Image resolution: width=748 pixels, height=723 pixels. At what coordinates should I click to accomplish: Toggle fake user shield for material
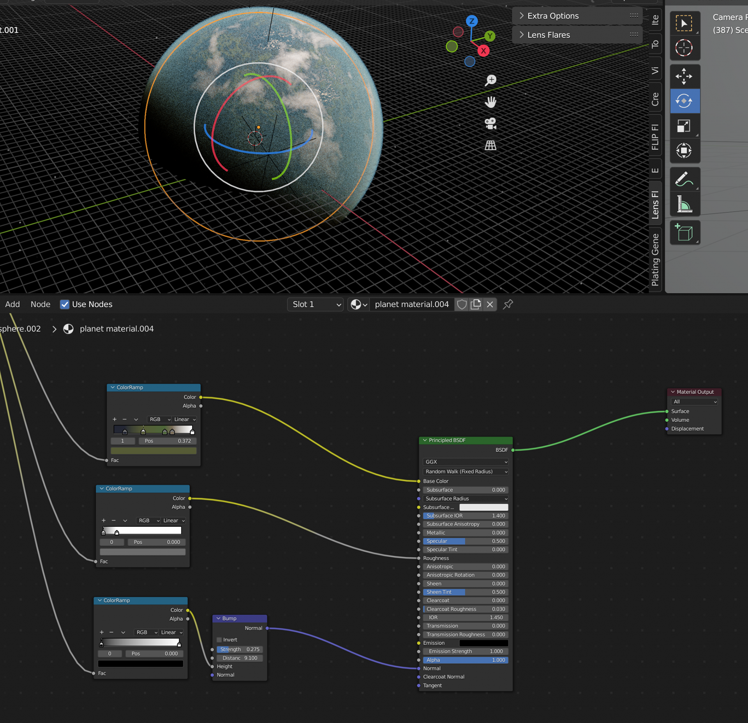(x=462, y=304)
